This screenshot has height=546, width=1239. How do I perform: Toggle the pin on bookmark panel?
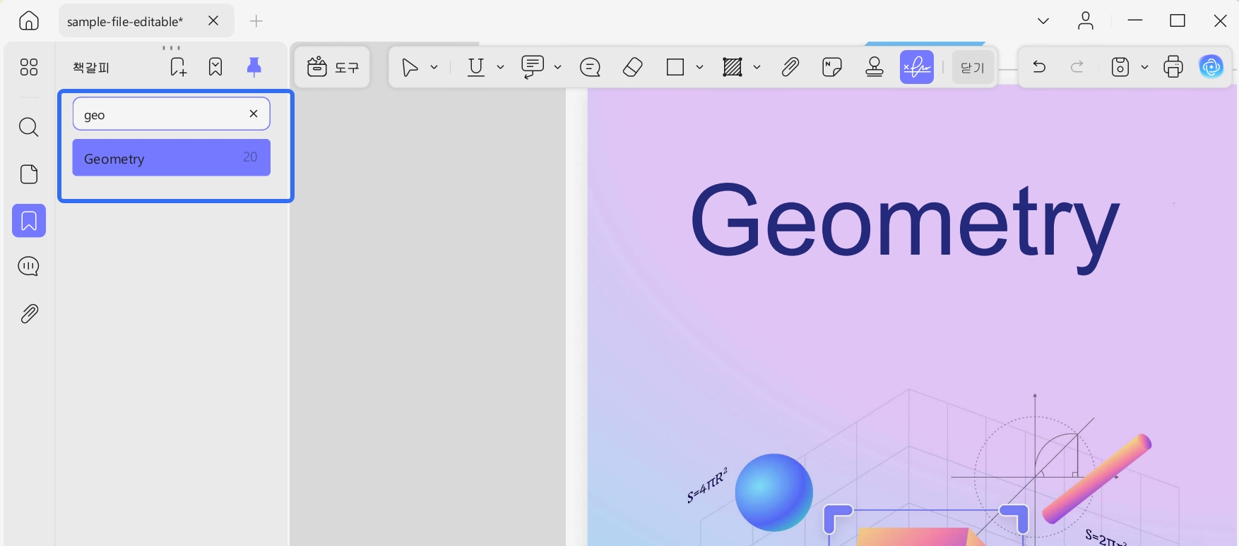point(254,67)
